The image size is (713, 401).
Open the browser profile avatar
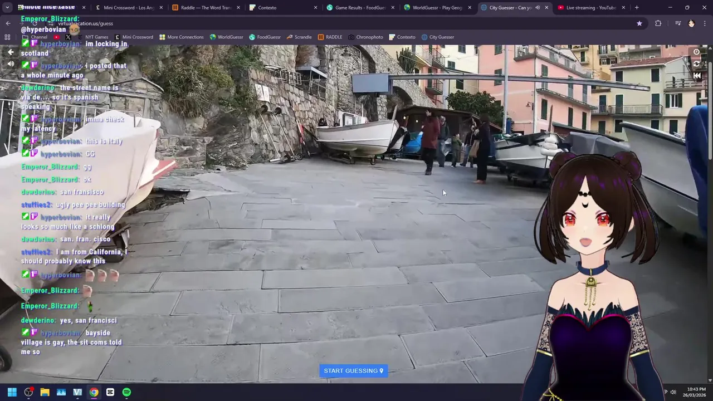[x=691, y=23]
